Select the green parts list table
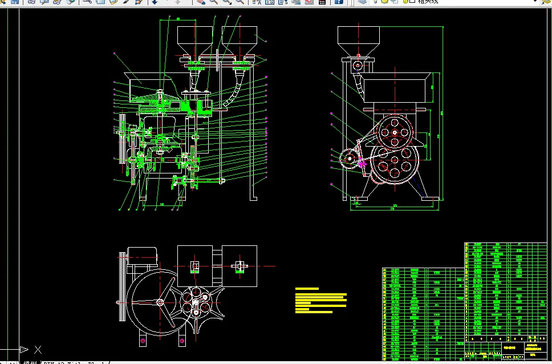The width and height of the screenshot is (552, 364). (465, 302)
